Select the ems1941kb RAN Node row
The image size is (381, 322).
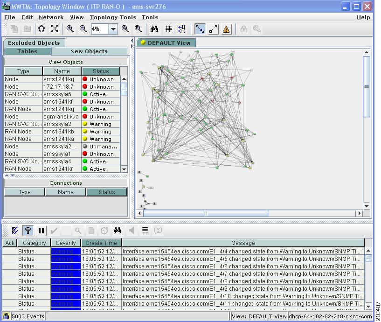pyautogui.click(x=62, y=132)
